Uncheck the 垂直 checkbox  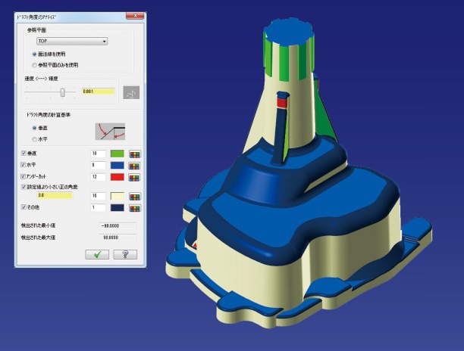click(24, 154)
